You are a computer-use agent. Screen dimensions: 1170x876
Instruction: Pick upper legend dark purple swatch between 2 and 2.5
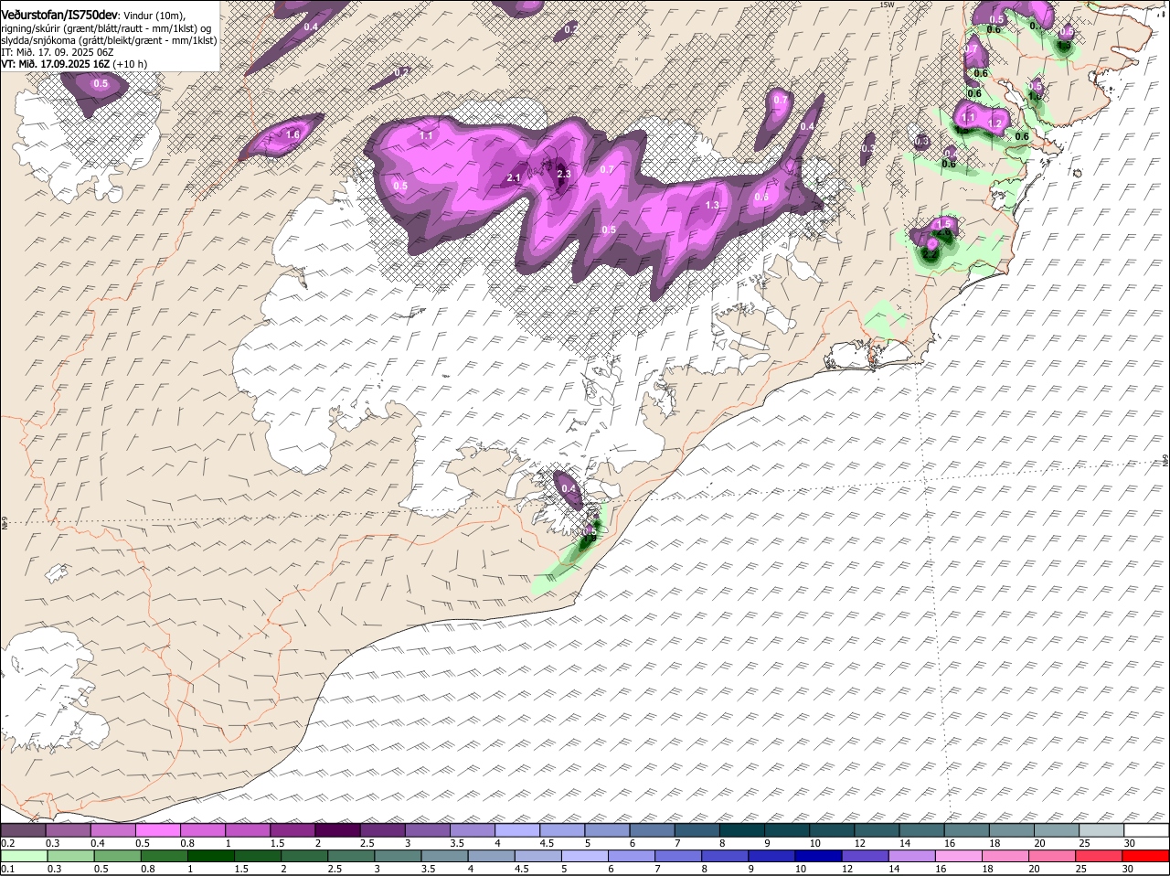pyautogui.click(x=337, y=830)
